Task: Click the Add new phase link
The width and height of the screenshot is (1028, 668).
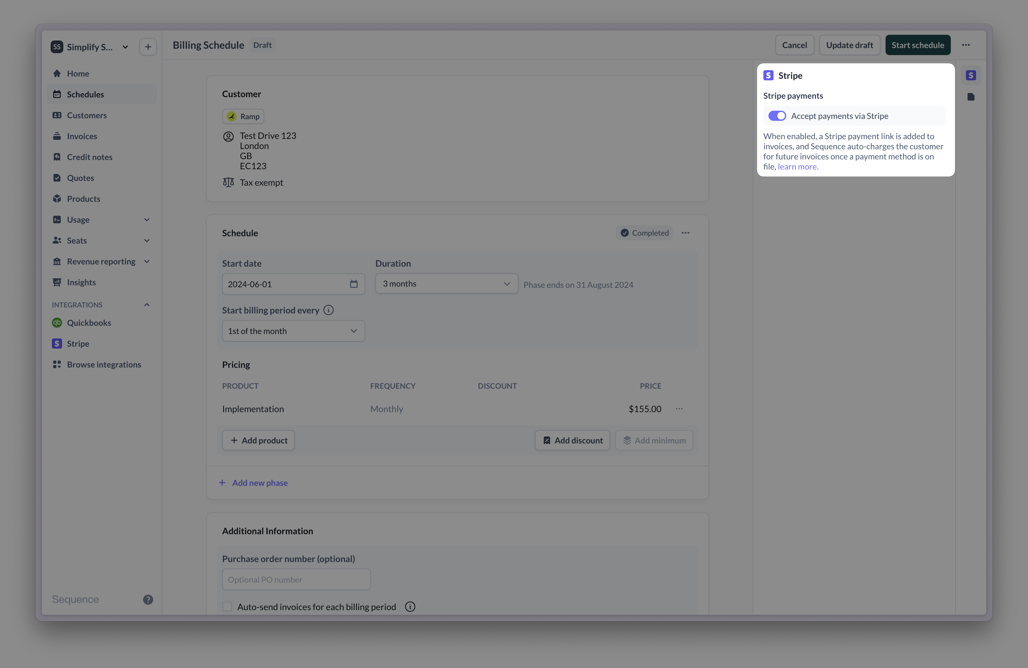Action: (x=253, y=483)
